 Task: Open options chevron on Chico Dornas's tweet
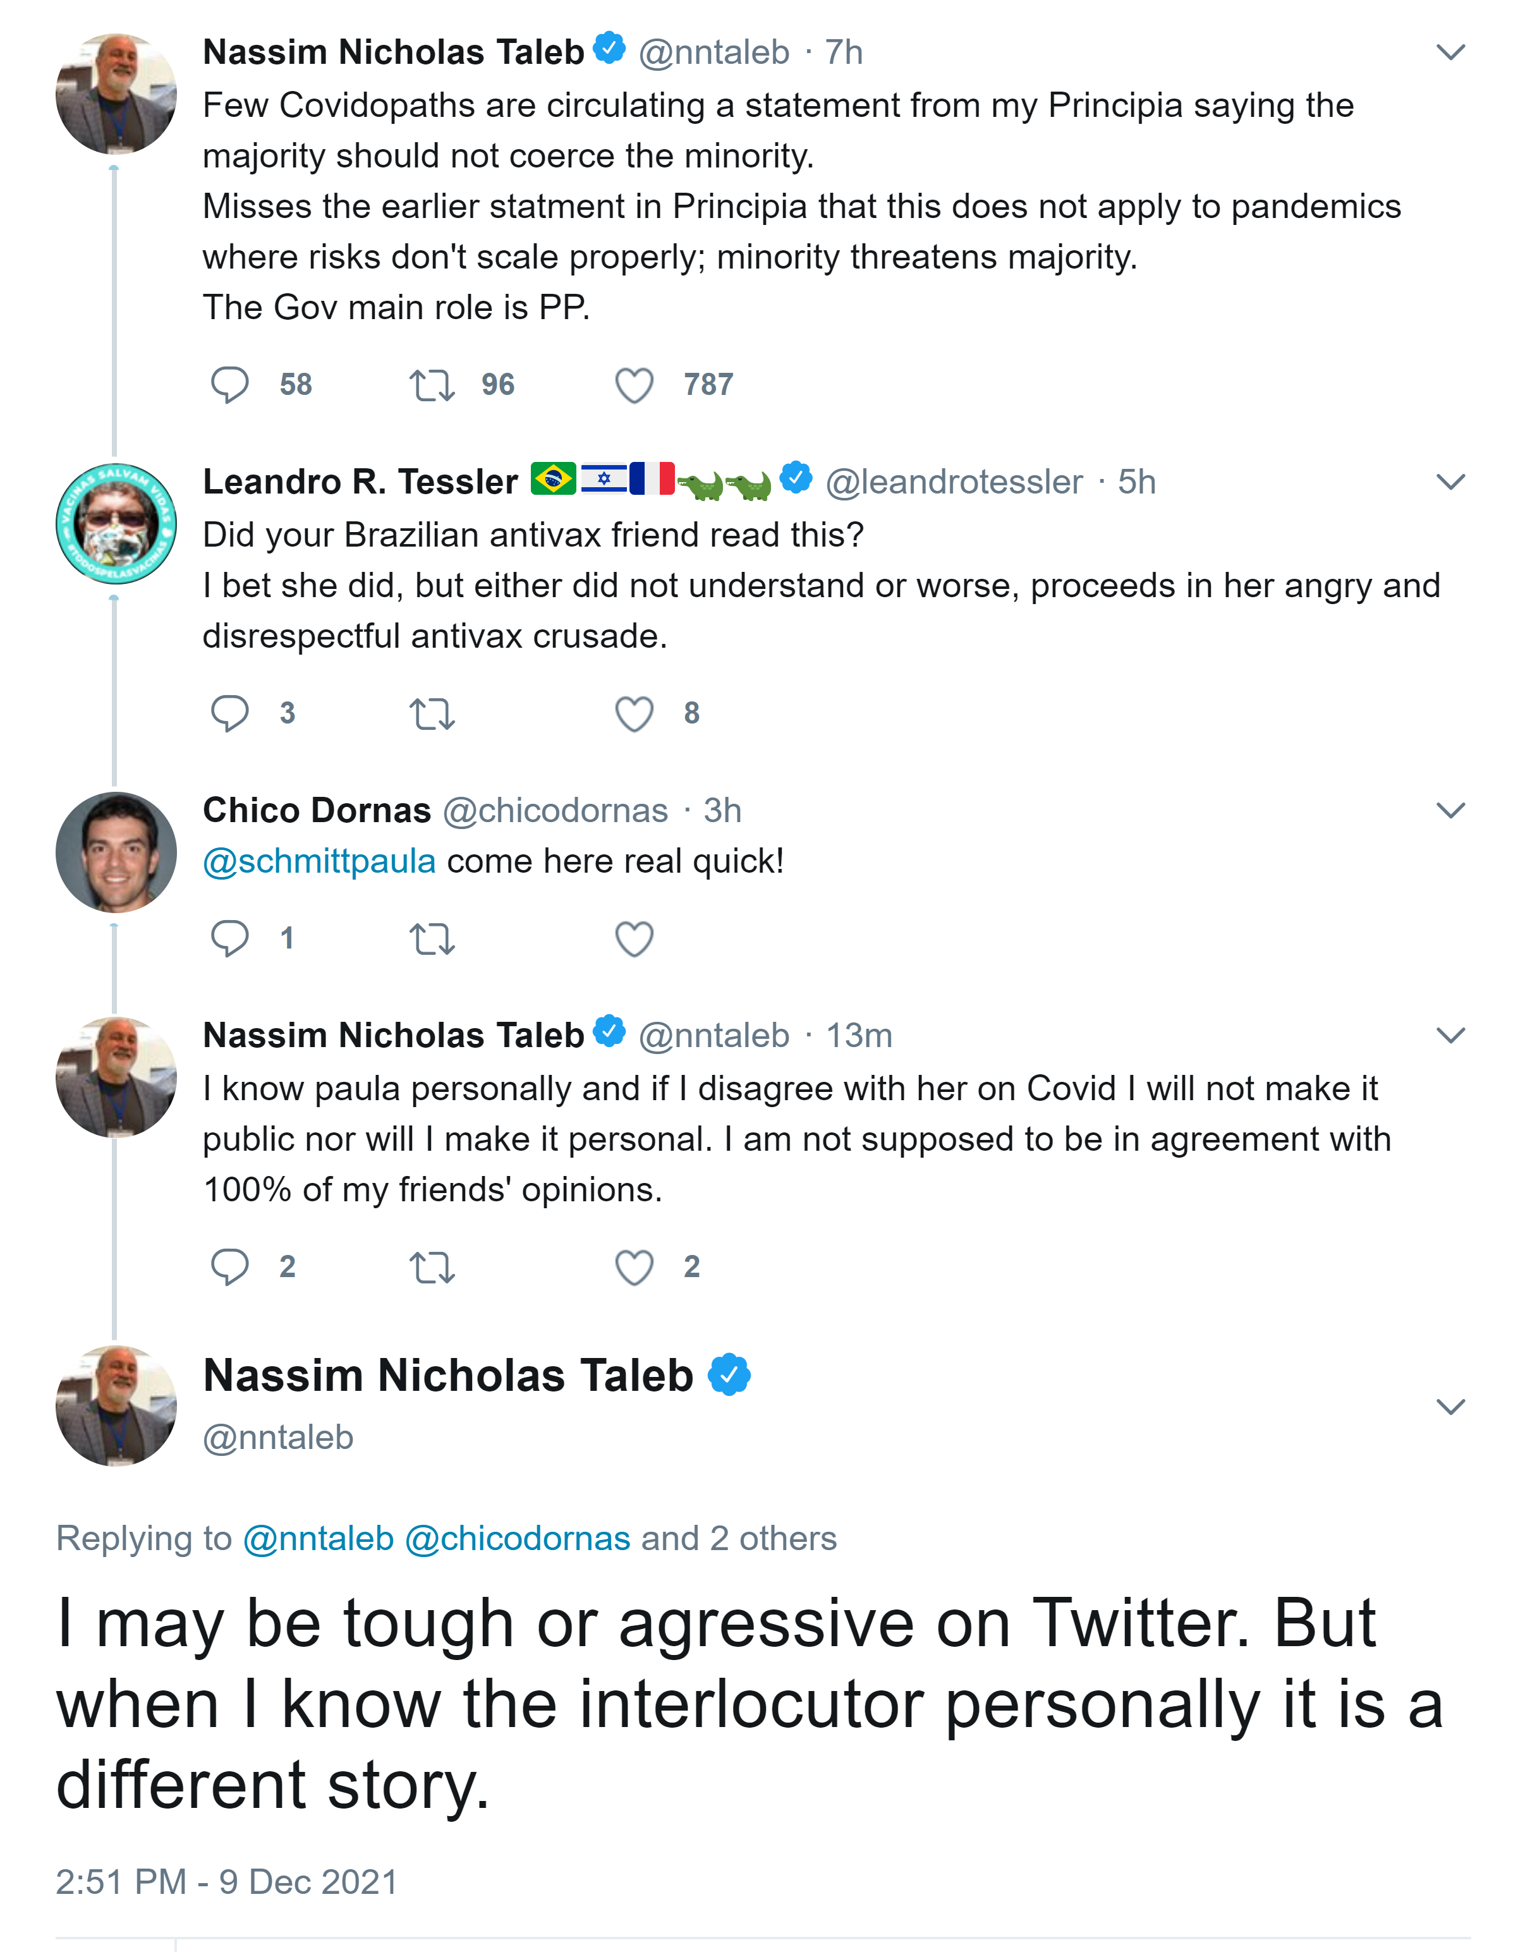click(x=1449, y=809)
